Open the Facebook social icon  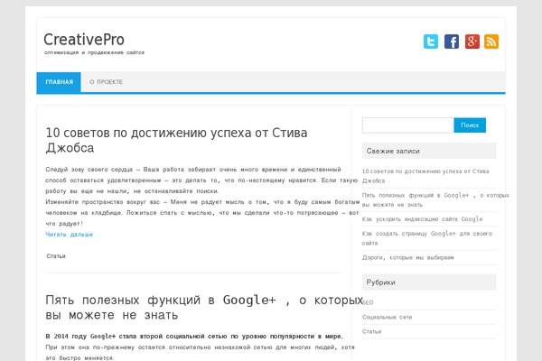tap(452, 42)
